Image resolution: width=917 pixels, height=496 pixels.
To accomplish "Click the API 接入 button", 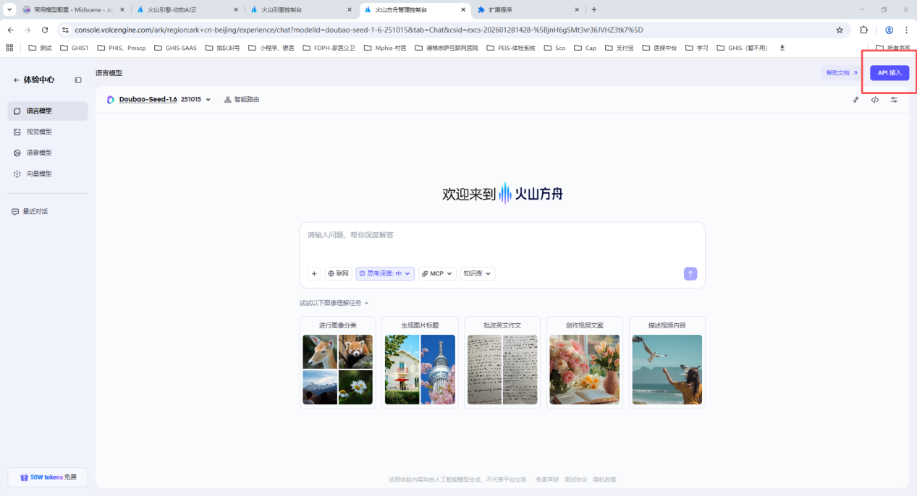I will (x=889, y=72).
